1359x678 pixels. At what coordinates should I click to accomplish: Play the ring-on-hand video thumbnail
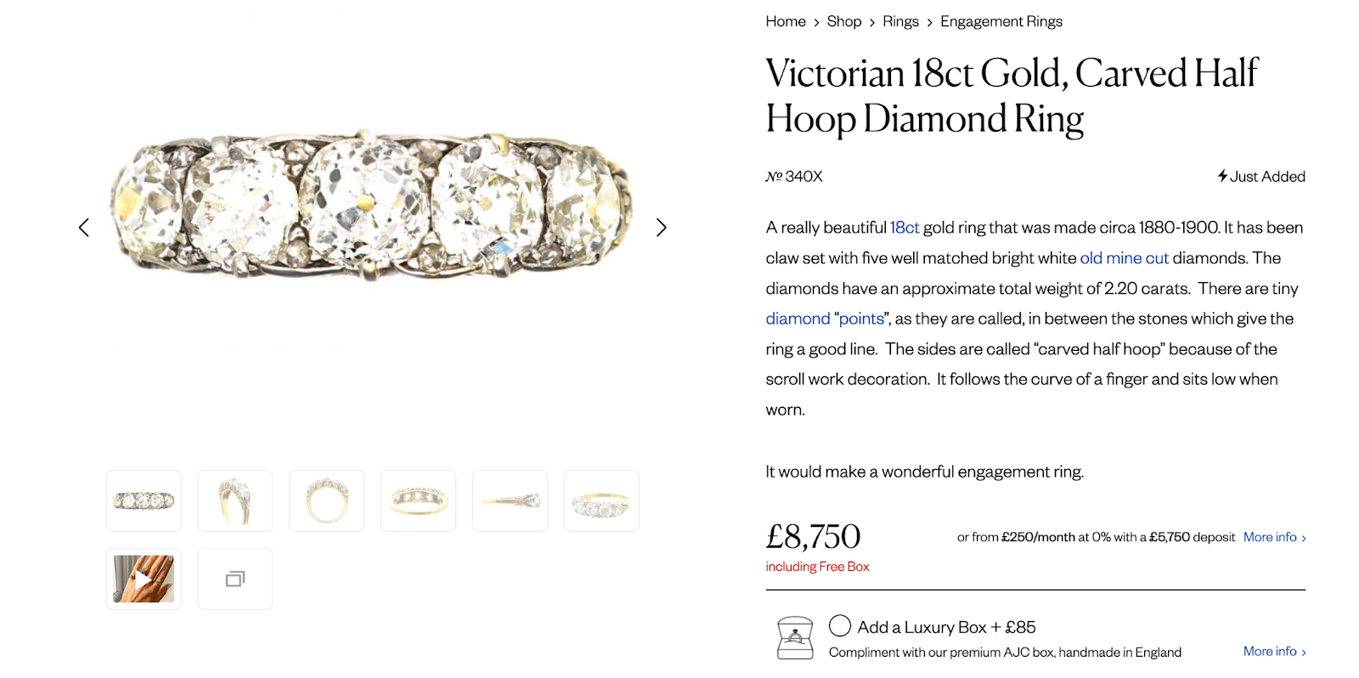[x=144, y=579]
